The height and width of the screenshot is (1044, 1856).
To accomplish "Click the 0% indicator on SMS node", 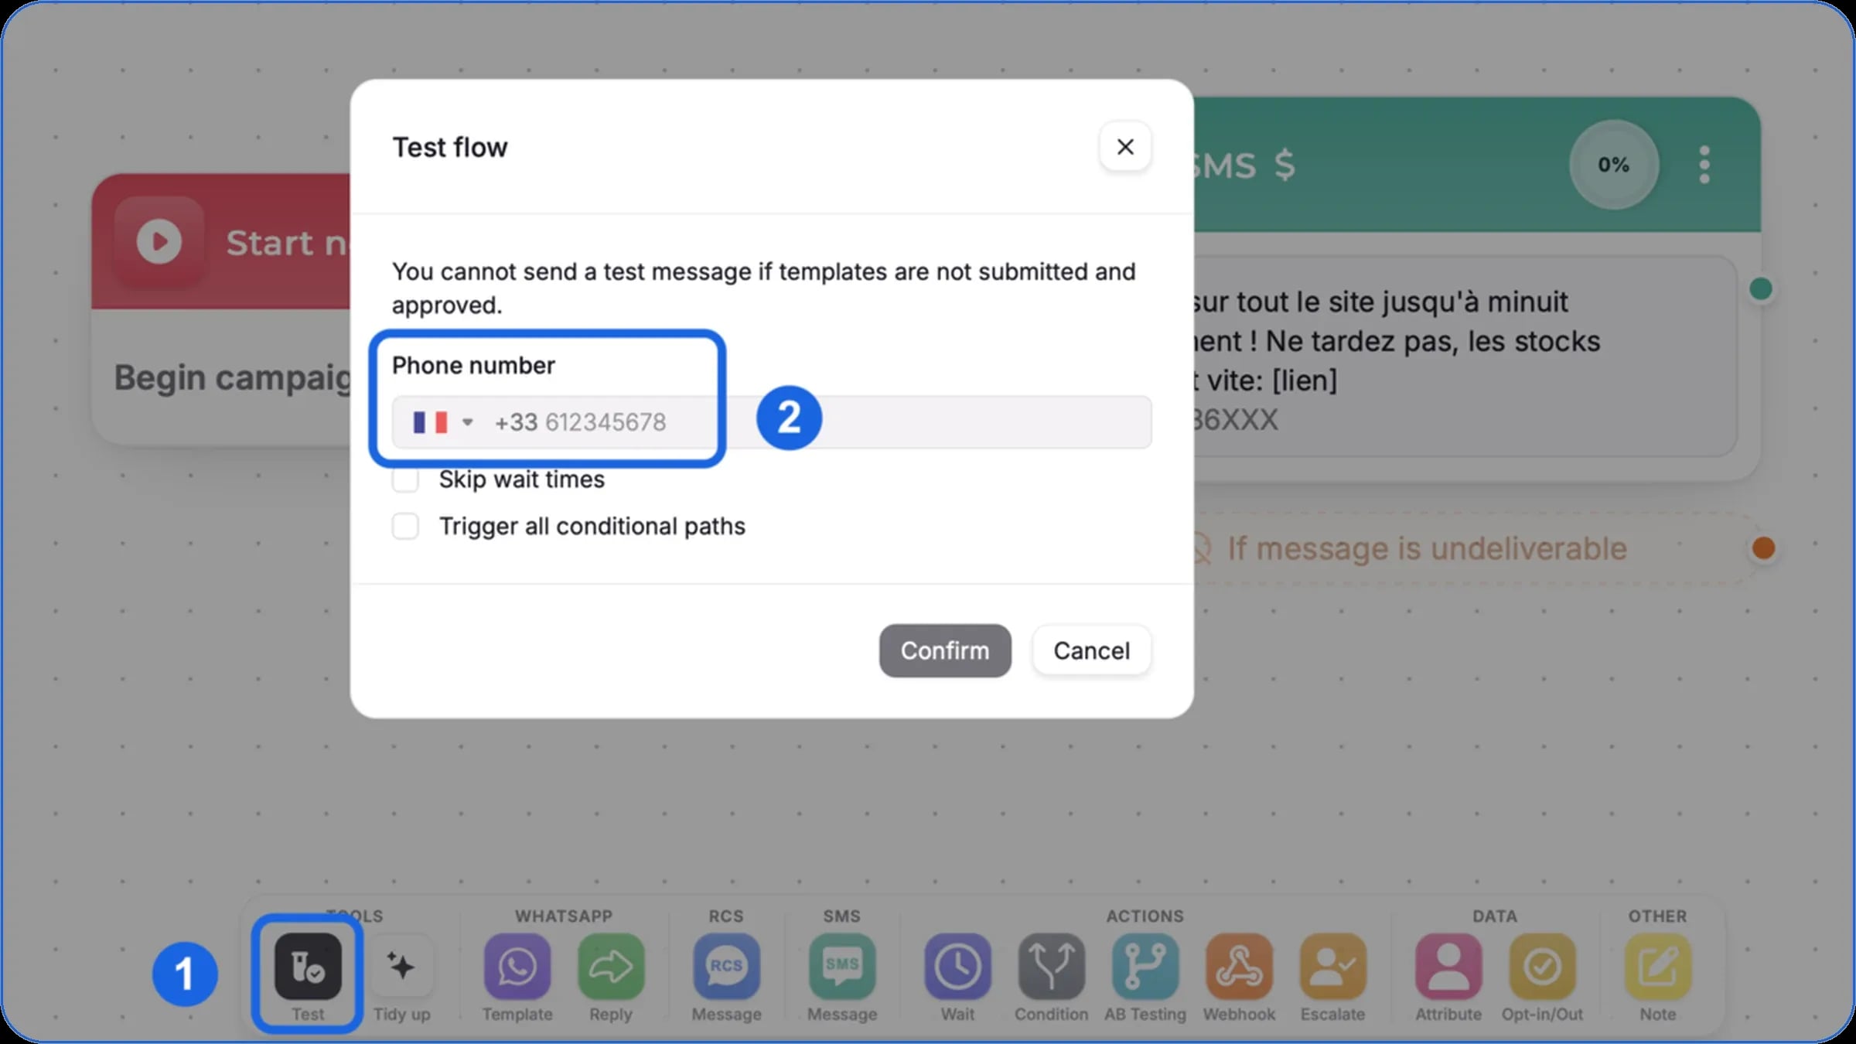I will click(x=1614, y=165).
